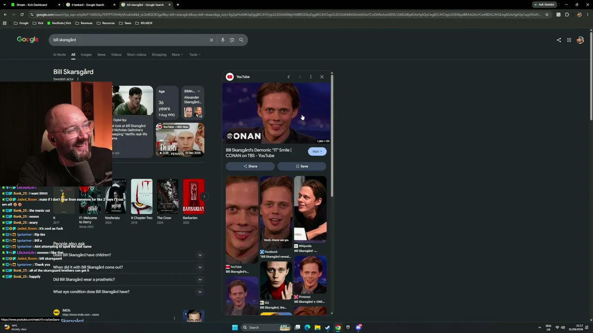Expand "When did It with Bill Skarsgård come out?"
This screenshot has height=333, width=593.
128,267
